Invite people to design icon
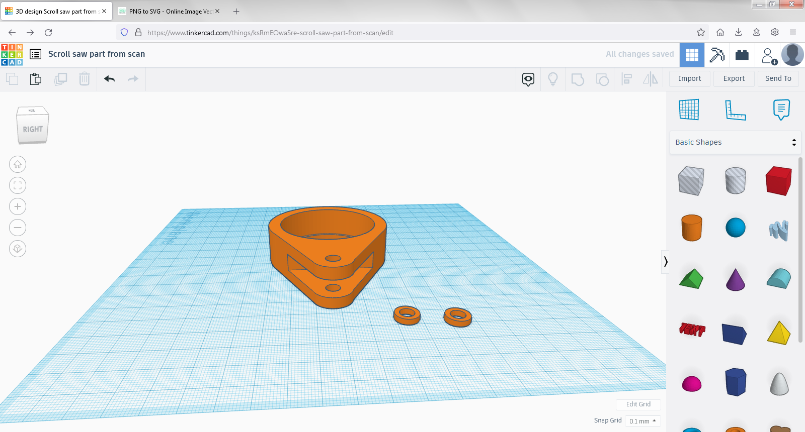Screen dimensions: 805x432 768,55
